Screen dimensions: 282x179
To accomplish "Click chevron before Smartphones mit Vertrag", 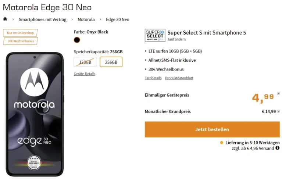I will [13, 19].
